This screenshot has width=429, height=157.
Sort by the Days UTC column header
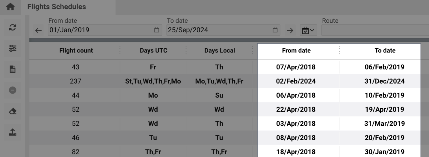click(x=153, y=51)
